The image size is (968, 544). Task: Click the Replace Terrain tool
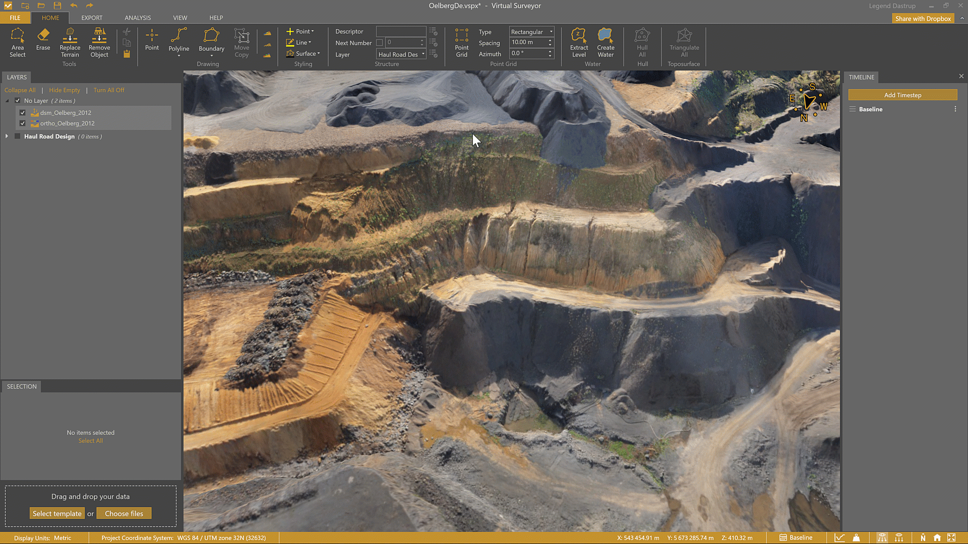(70, 42)
